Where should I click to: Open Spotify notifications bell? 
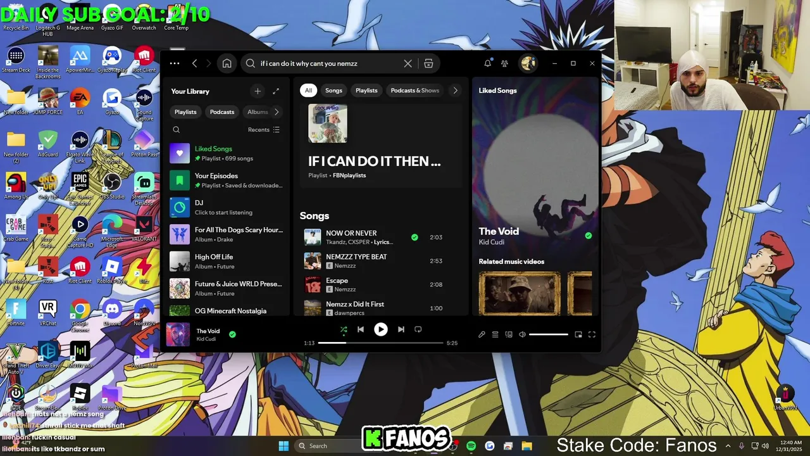pos(488,63)
